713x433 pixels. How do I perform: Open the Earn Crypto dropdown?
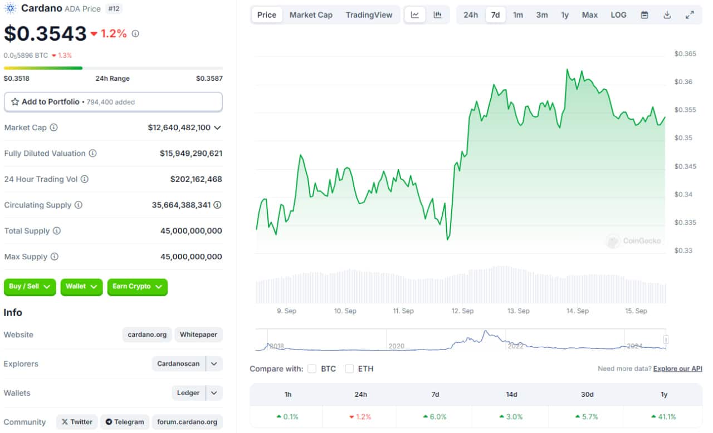[x=138, y=287]
